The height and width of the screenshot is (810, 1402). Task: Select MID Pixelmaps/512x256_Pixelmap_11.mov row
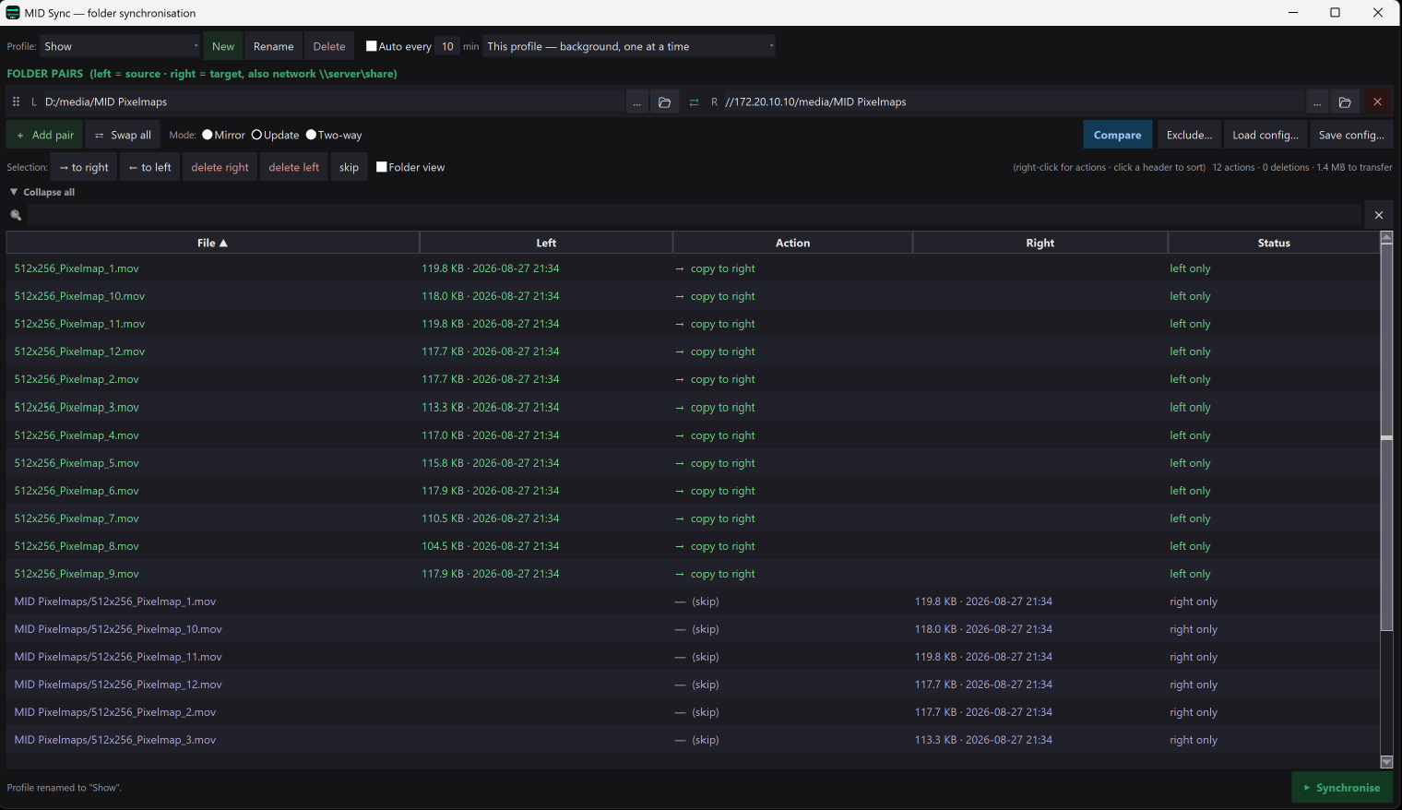(x=693, y=657)
